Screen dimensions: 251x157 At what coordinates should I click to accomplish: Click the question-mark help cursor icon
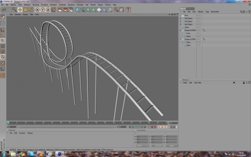[x=116, y=10]
